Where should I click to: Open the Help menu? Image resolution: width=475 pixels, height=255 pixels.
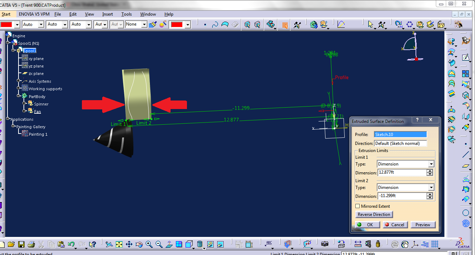point(169,14)
